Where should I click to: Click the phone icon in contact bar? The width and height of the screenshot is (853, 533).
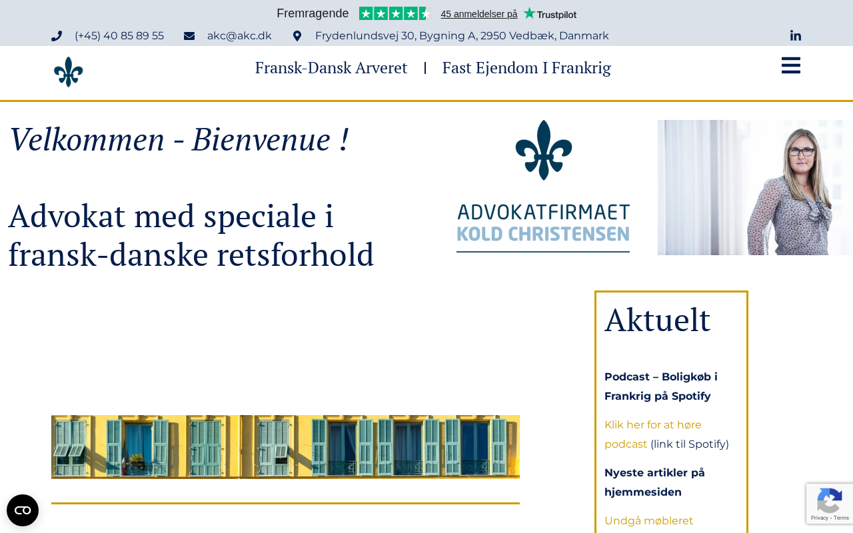57,36
